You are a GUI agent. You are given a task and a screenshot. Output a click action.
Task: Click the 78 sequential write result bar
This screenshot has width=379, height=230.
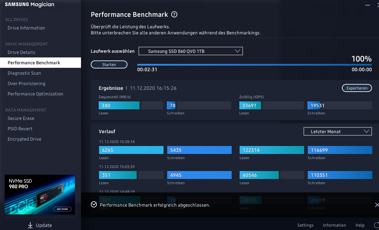point(199,105)
